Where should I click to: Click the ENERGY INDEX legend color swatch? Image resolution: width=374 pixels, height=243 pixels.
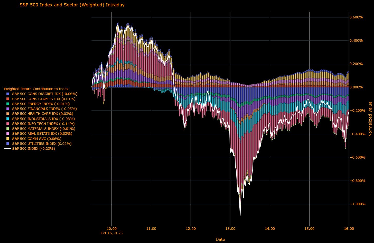coord(8,104)
